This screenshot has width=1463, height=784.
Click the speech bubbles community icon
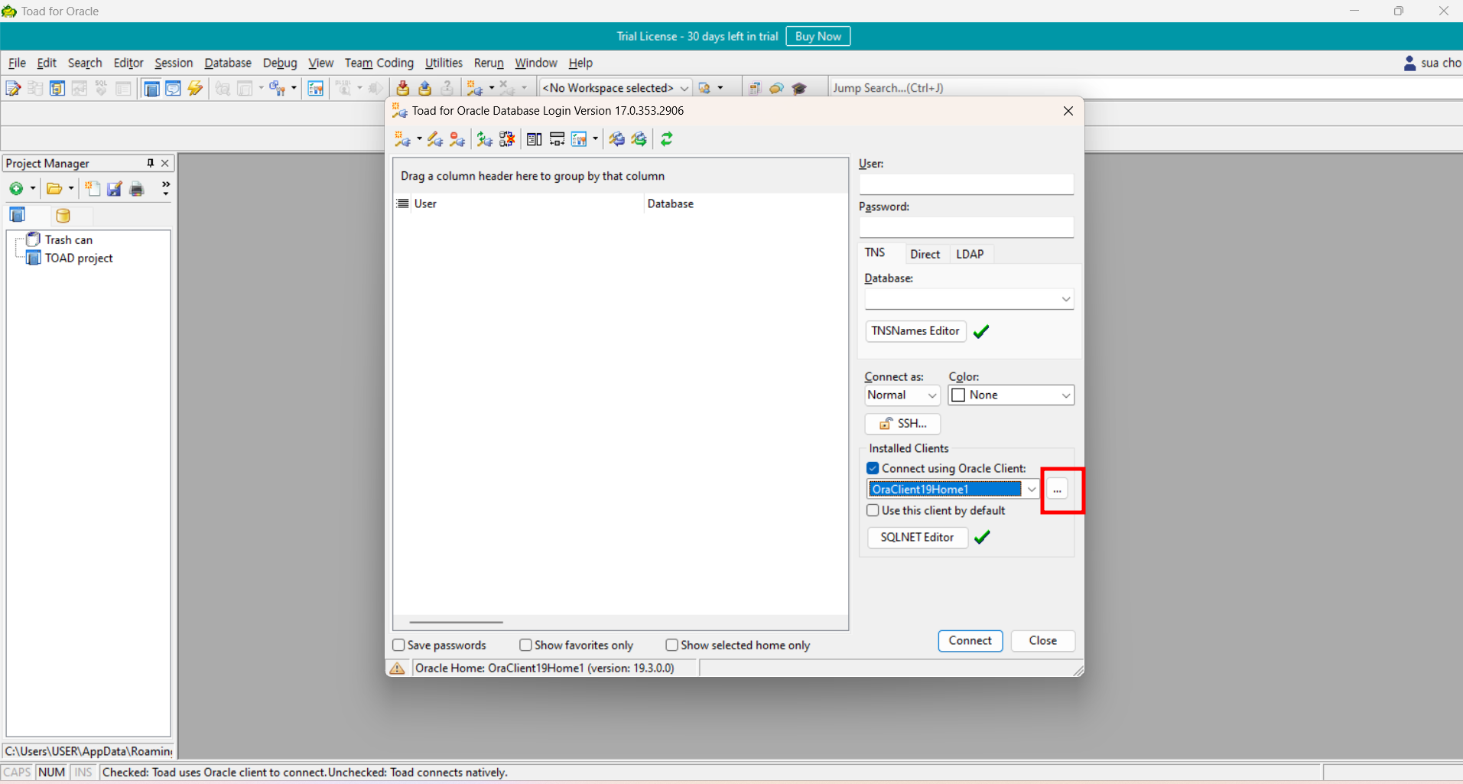click(x=777, y=88)
